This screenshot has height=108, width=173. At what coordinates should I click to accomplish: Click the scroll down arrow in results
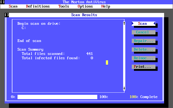[124, 88]
